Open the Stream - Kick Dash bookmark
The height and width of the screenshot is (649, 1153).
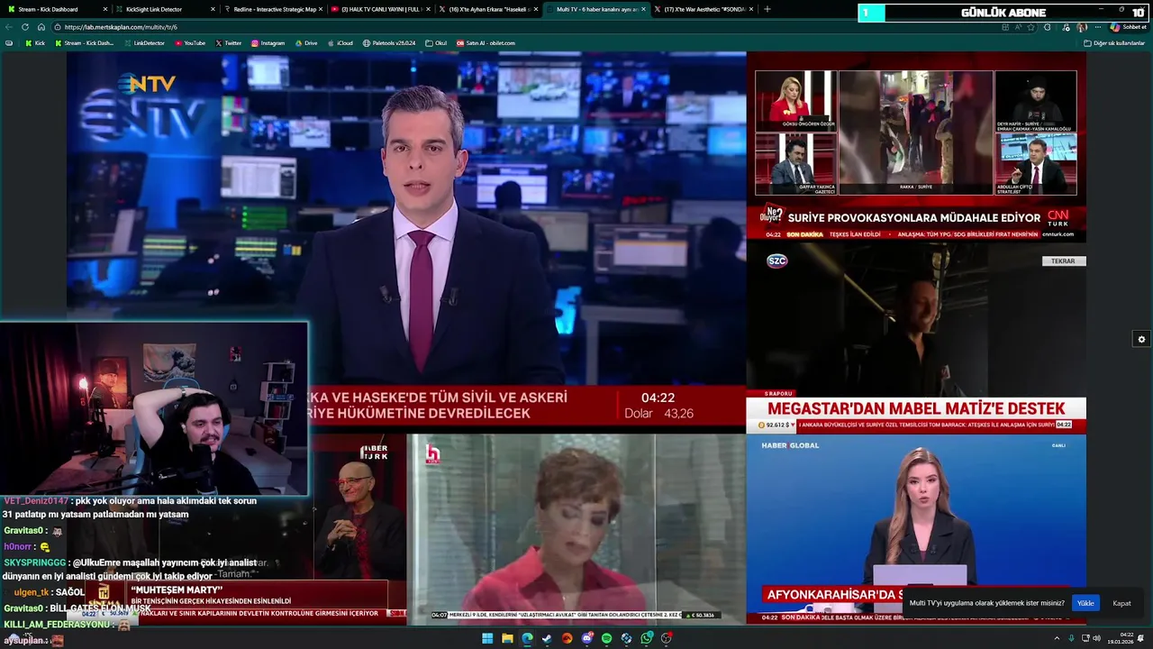tap(85, 43)
